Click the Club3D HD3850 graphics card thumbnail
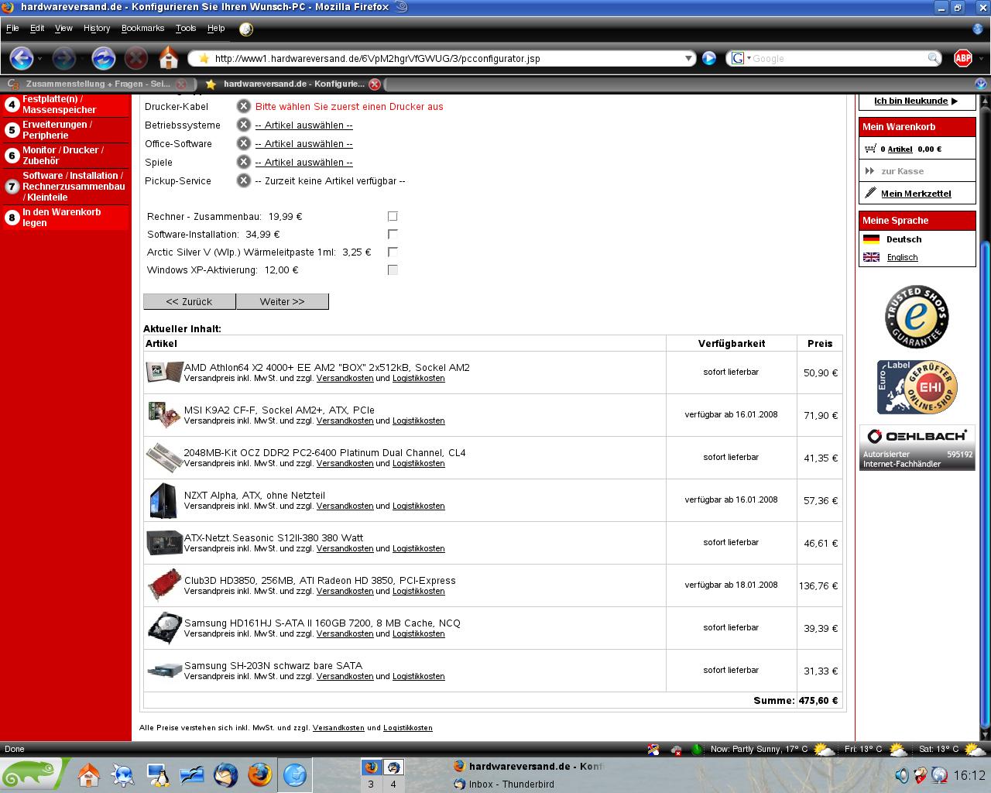The image size is (991, 793). point(164,585)
